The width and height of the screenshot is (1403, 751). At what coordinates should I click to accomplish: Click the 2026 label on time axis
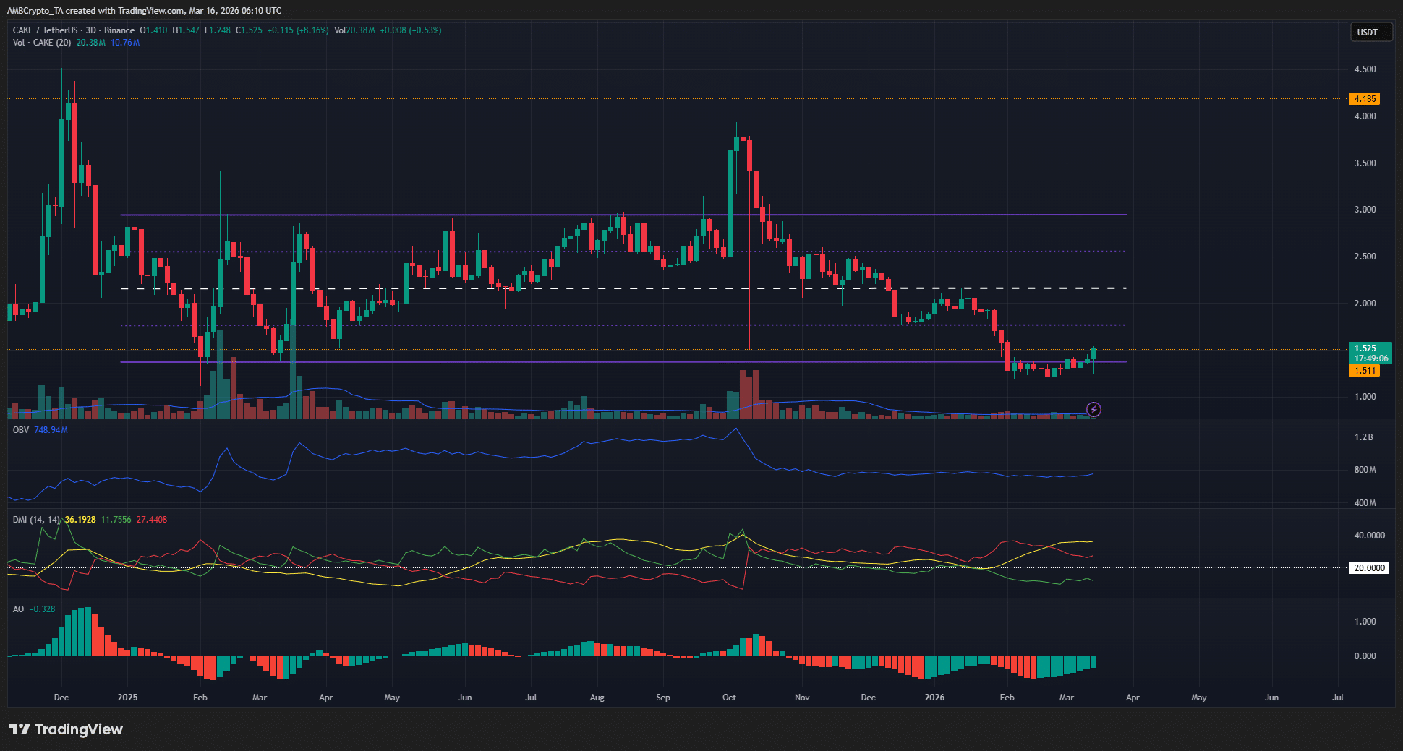point(934,698)
